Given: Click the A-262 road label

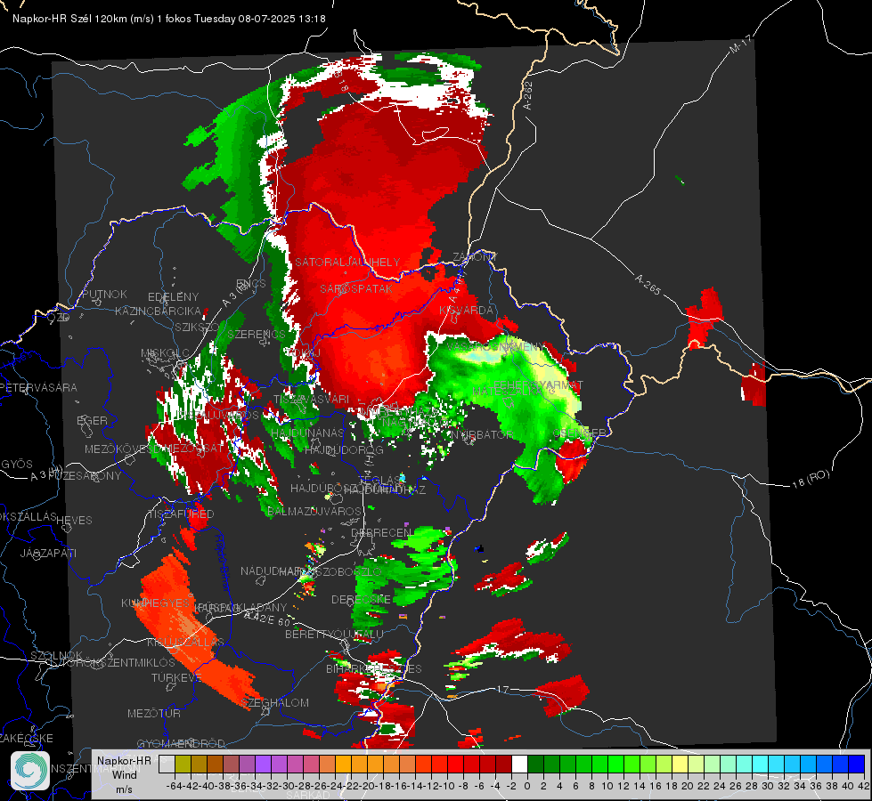Looking at the screenshot, I should [x=528, y=95].
